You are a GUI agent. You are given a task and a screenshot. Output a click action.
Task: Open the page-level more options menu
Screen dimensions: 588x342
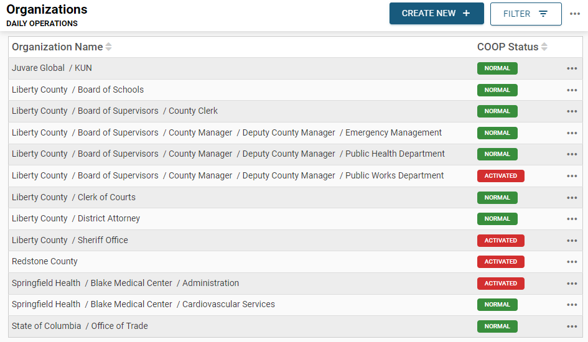(x=575, y=14)
